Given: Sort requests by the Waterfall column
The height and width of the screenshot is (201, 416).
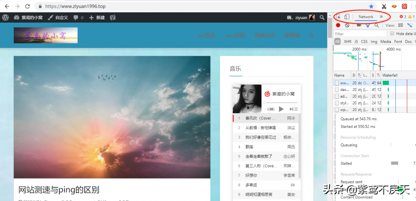Looking at the screenshot, I should [399, 75].
